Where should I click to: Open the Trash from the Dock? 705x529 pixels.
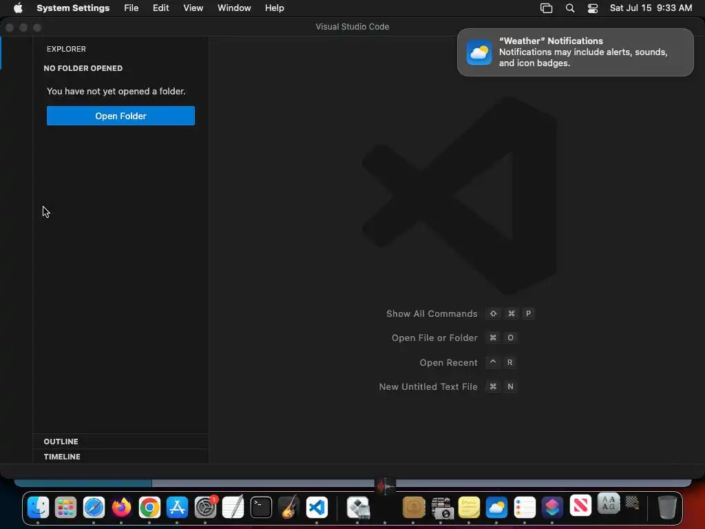tap(667, 508)
